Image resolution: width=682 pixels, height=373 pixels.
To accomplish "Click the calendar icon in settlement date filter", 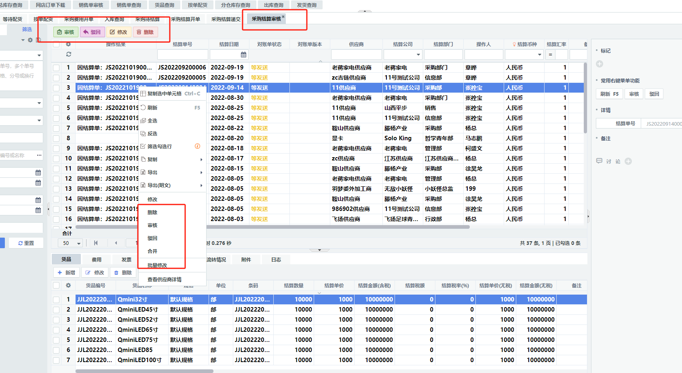I will point(243,55).
